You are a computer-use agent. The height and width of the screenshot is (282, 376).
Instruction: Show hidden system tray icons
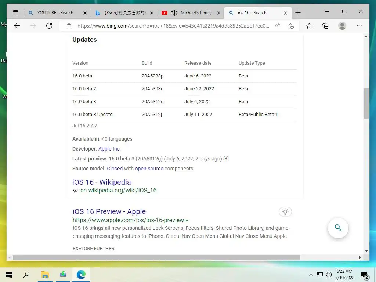[311, 275]
